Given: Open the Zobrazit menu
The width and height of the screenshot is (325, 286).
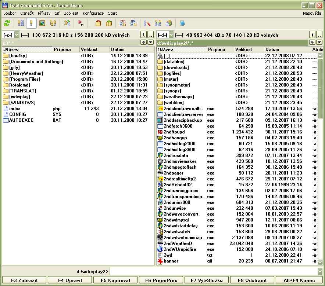Looking at the screenshot, I should tap(71, 13).
